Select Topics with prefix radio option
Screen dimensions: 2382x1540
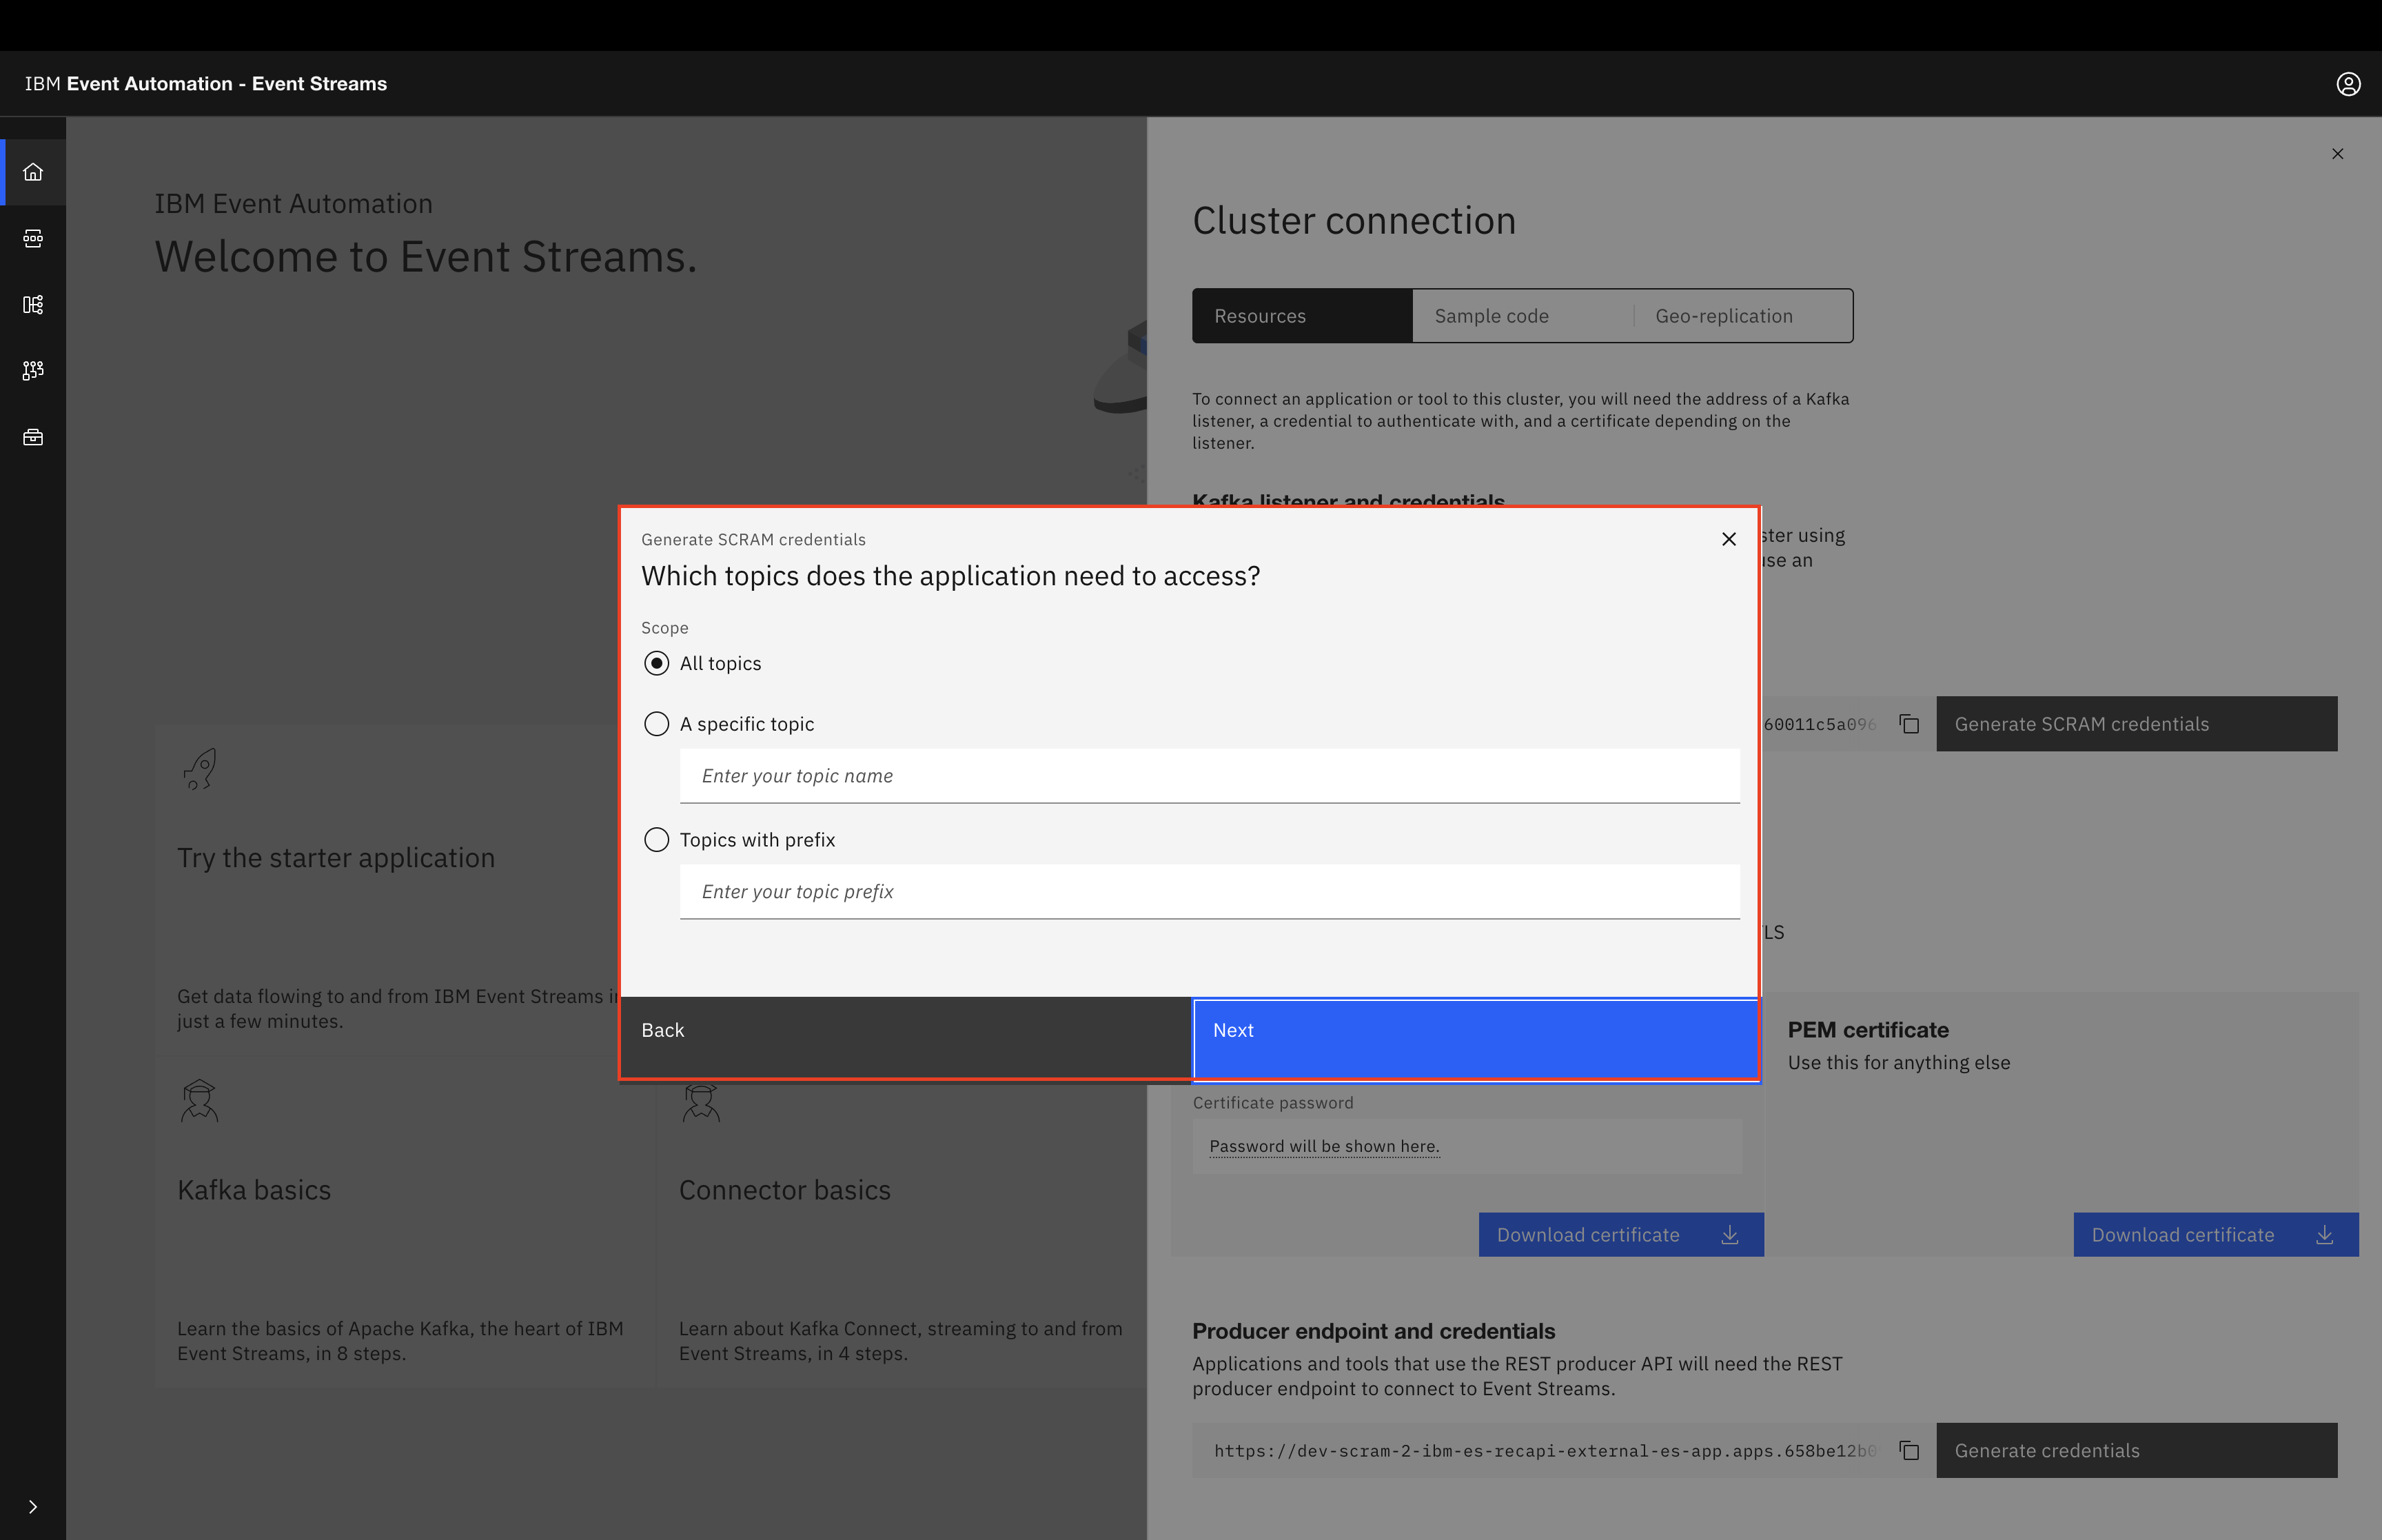point(657,840)
